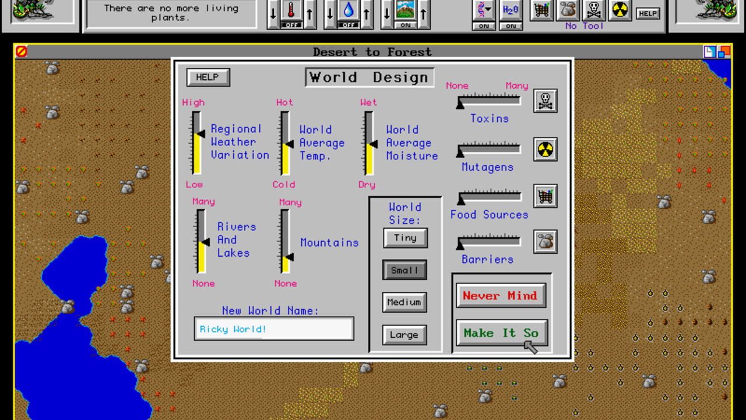The image size is (746, 420).
Task: Select the radiation mutagen tool in top toolbar
Action: pyautogui.click(x=620, y=10)
